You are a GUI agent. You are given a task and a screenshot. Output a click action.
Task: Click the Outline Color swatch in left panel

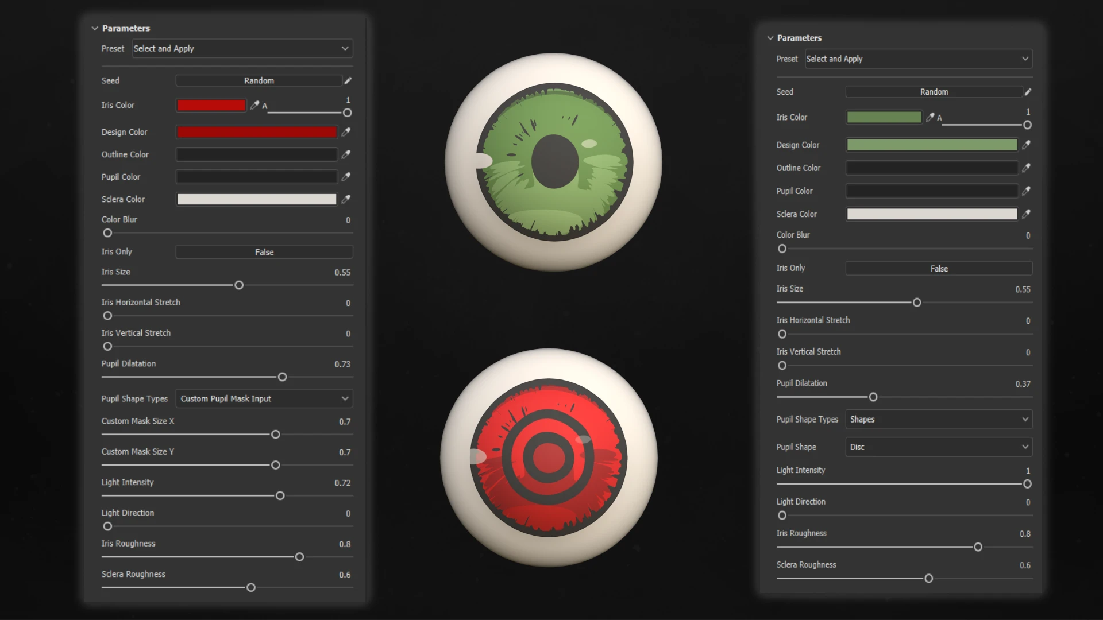(257, 154)
